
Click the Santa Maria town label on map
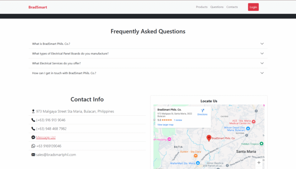pos(246,151)
